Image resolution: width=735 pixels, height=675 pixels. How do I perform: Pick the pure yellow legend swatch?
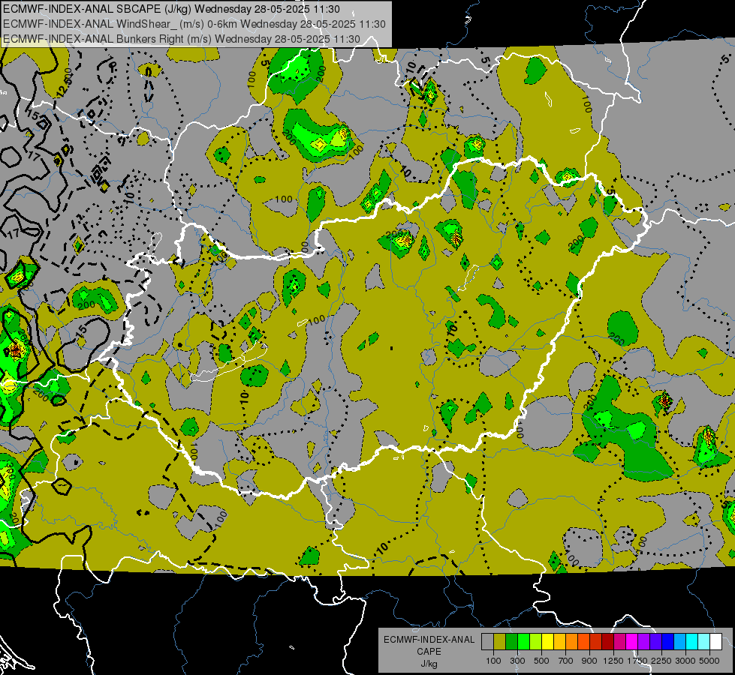point(547,641)
